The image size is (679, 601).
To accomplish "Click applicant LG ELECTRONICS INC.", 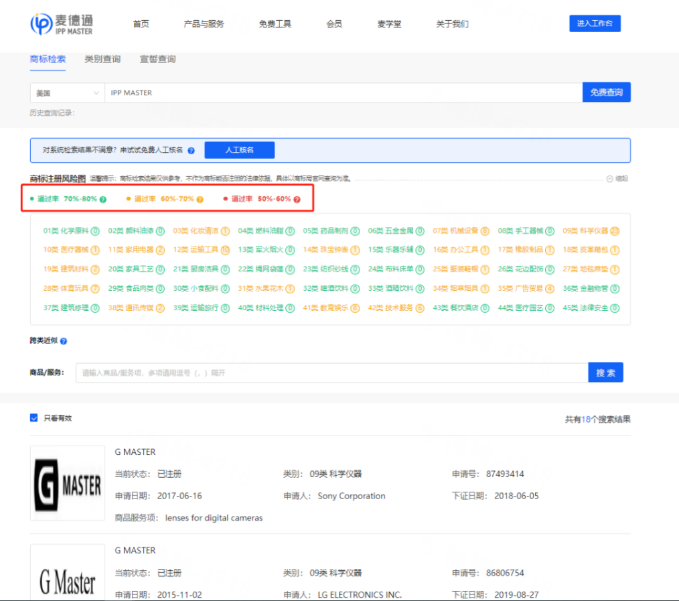I will click(360, 594).
